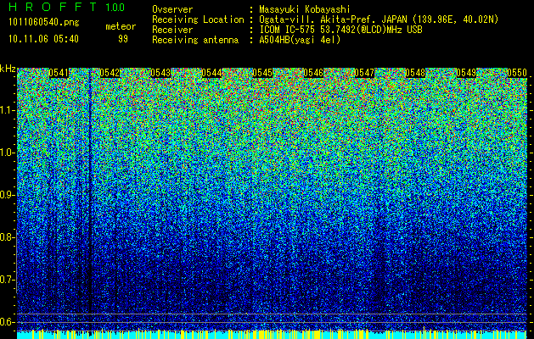
Task: Click the meteor label
Action: [121, 26]
